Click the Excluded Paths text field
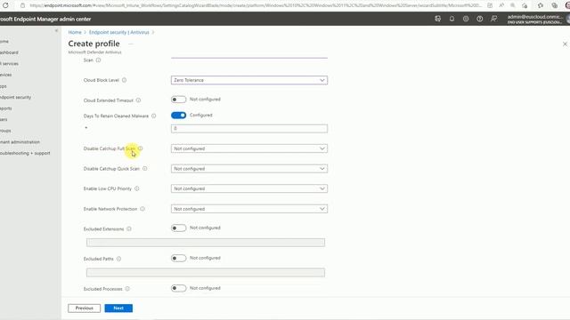This screenshot has width=570, height=320. tap(206, 273)
